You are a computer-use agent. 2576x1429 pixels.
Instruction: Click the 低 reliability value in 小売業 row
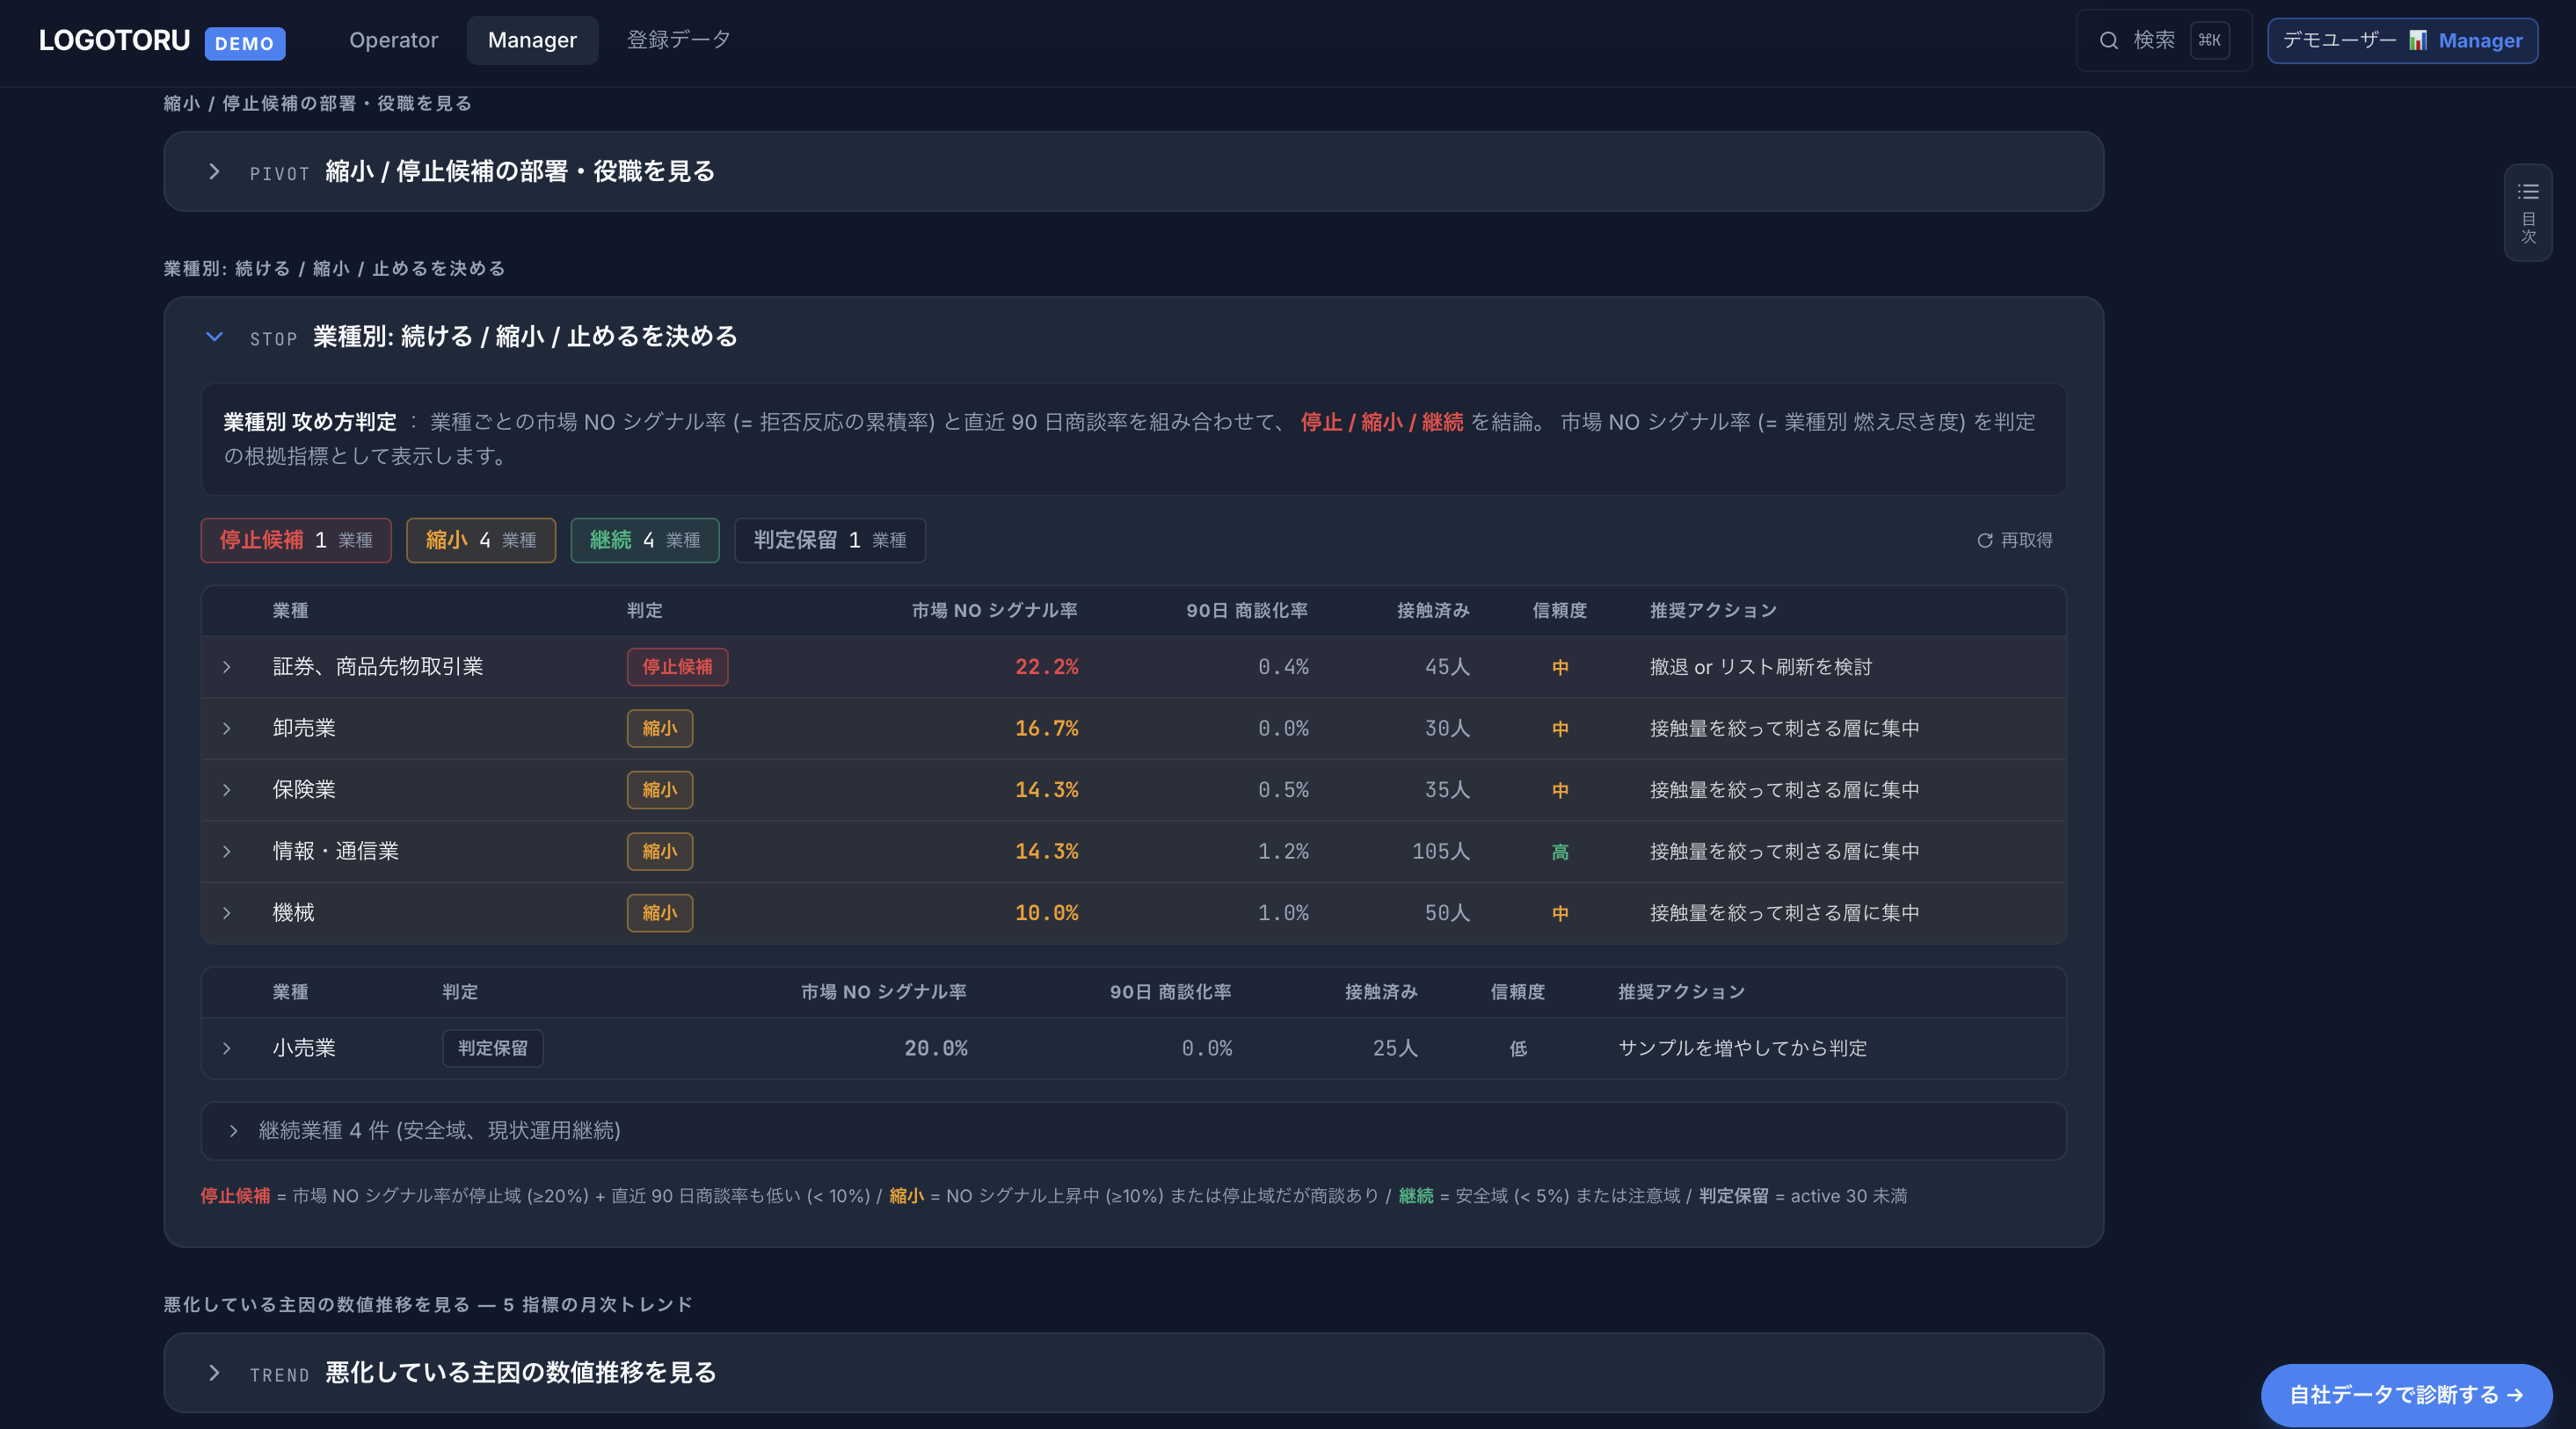click(1518, 1048)
